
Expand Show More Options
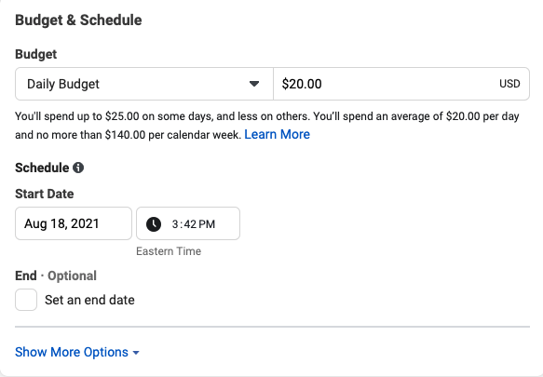point(77,352)
